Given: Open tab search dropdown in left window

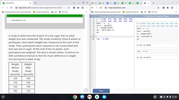Looking at the screenshot, I should (74, 3).
